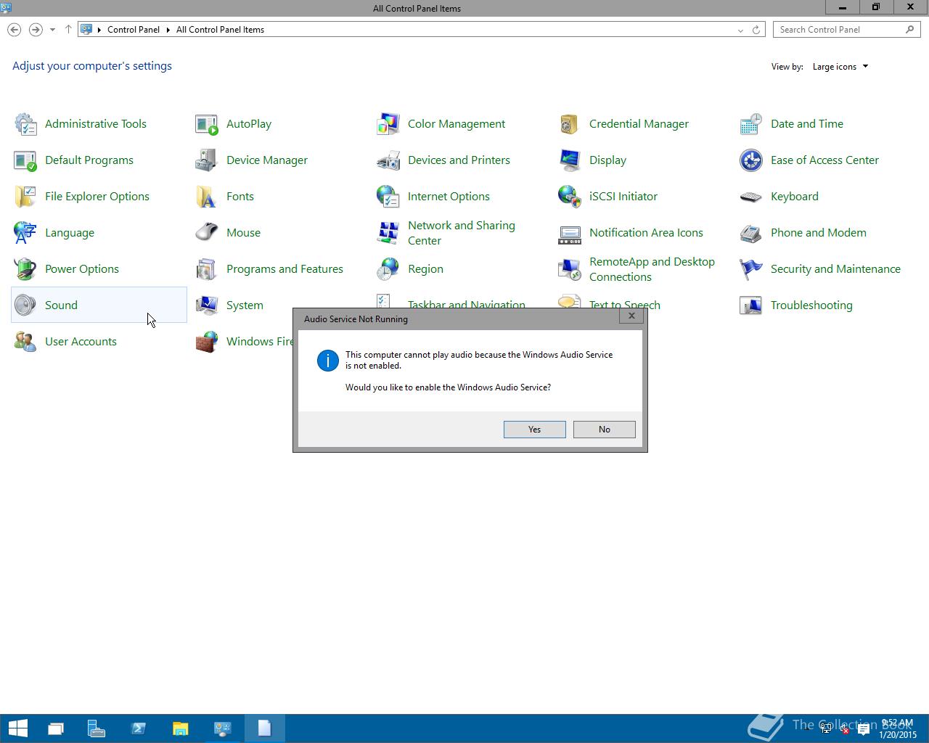
Task: Select Control Panel in the breadcrumb path
Action: point(134,30)
